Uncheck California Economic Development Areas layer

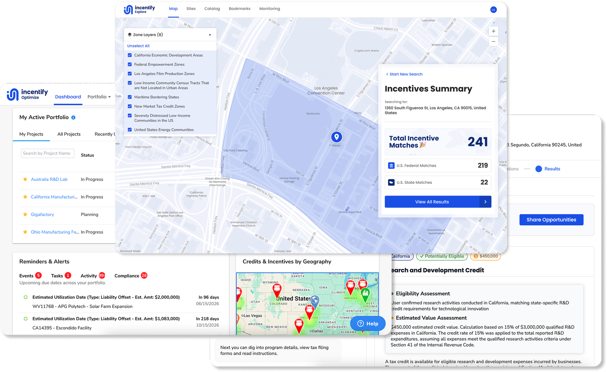(130, 55)
